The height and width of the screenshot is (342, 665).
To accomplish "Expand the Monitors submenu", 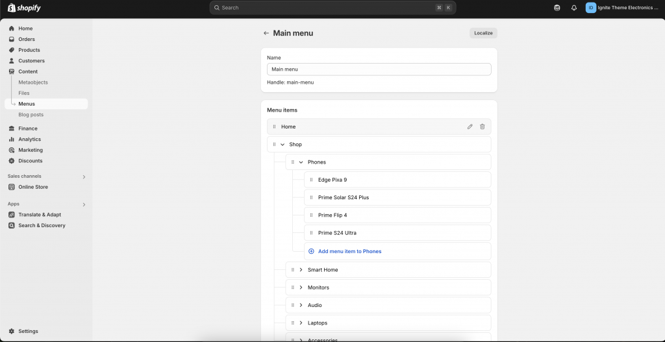I will (301, 287).
